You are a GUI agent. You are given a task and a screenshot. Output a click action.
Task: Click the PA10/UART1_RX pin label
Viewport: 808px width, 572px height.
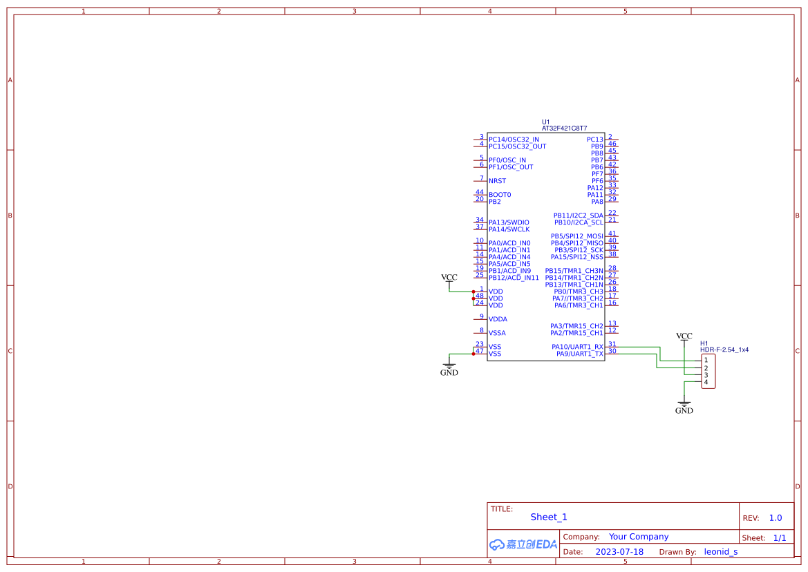coord(577,347)
